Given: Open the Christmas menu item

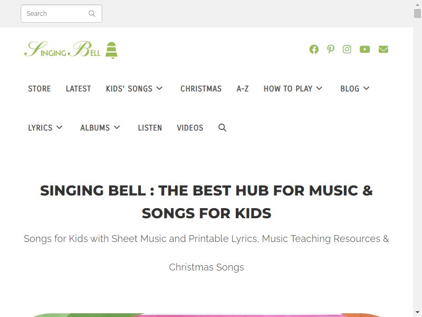Looking at the screenshot, I should coord(201,89).
